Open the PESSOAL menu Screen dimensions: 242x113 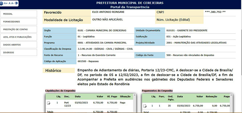(19, 14)
